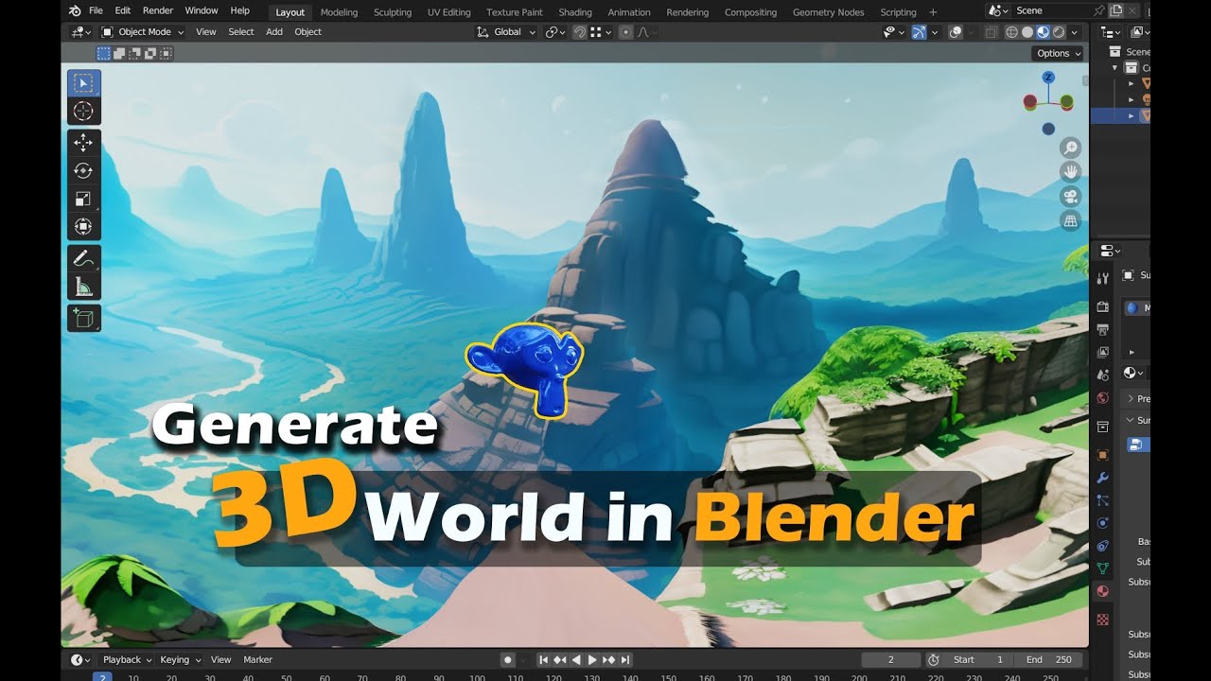Click the End frame 250 field
1211x681 pixels.
click(x=1049, y=659)
